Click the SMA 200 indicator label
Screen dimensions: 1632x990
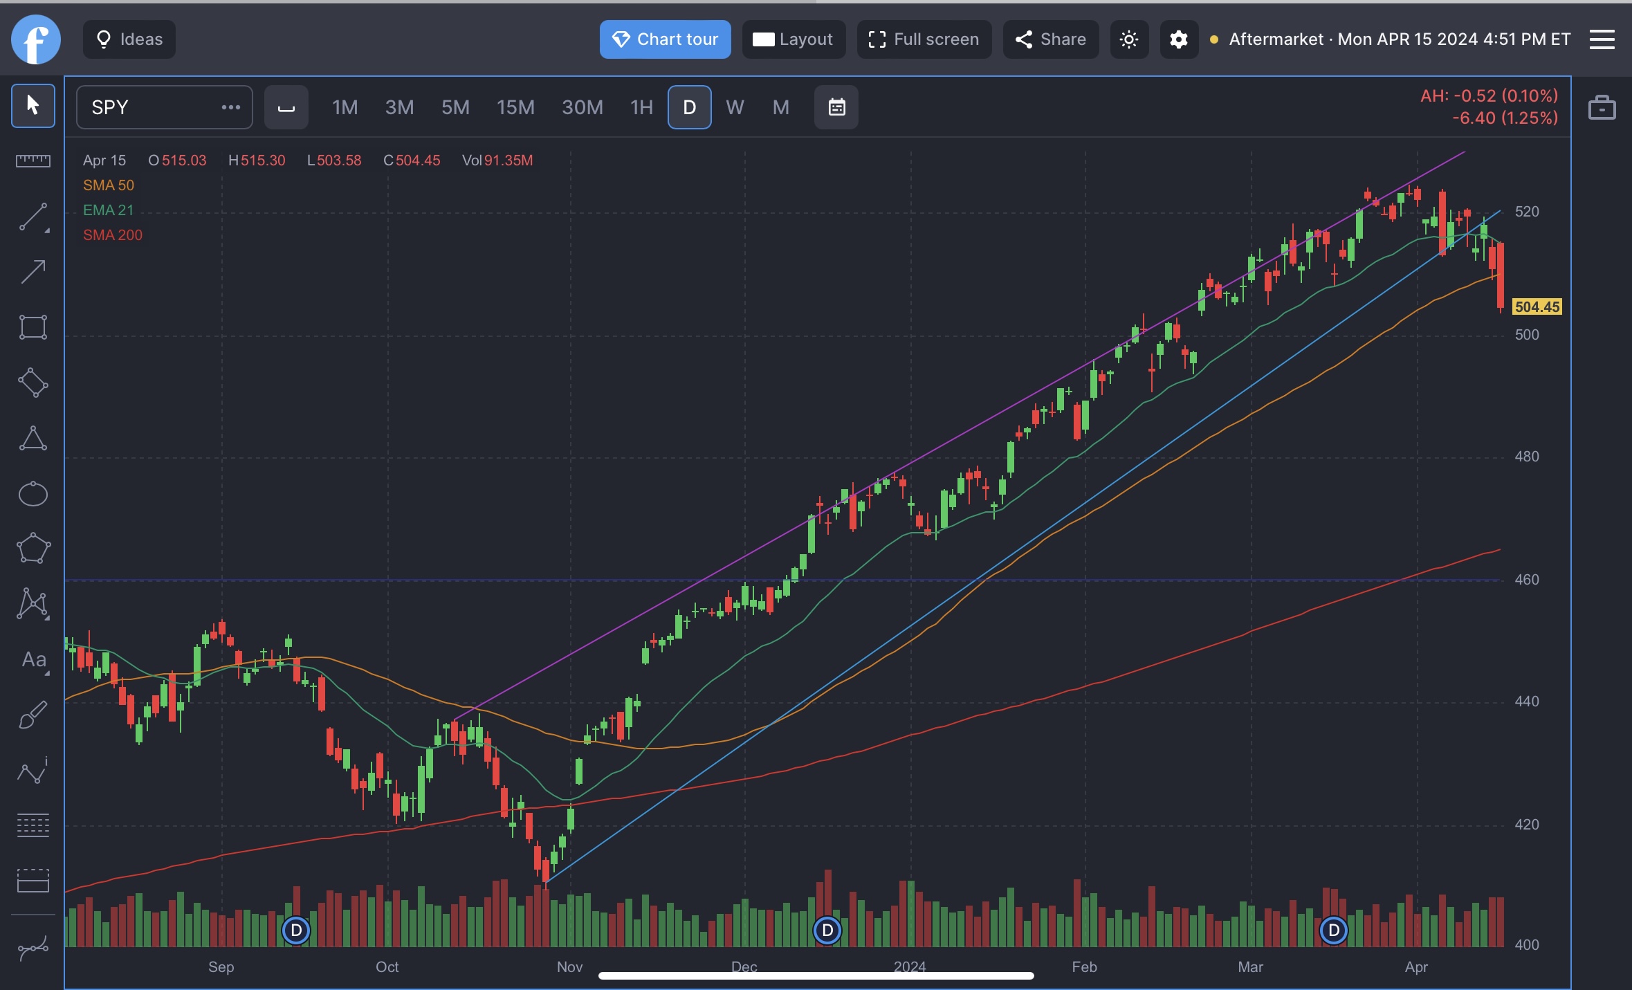(113, 235)
